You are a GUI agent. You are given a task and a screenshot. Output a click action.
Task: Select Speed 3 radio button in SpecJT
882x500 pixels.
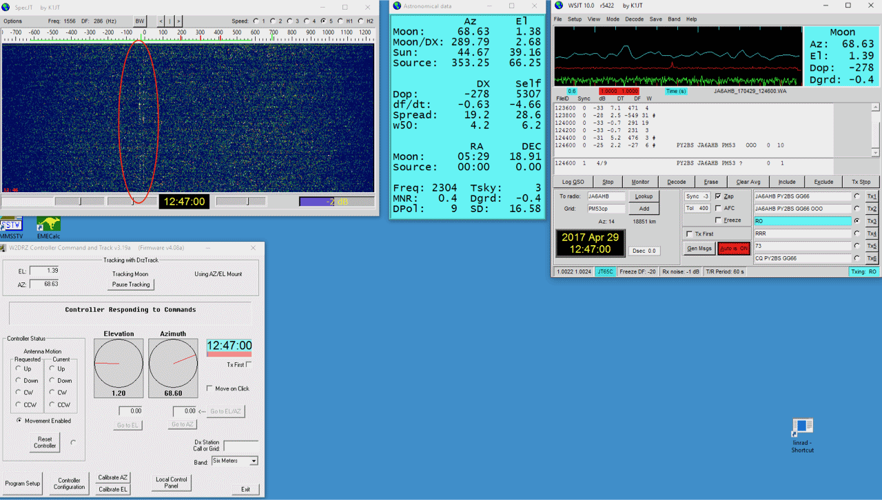point(290,21)
